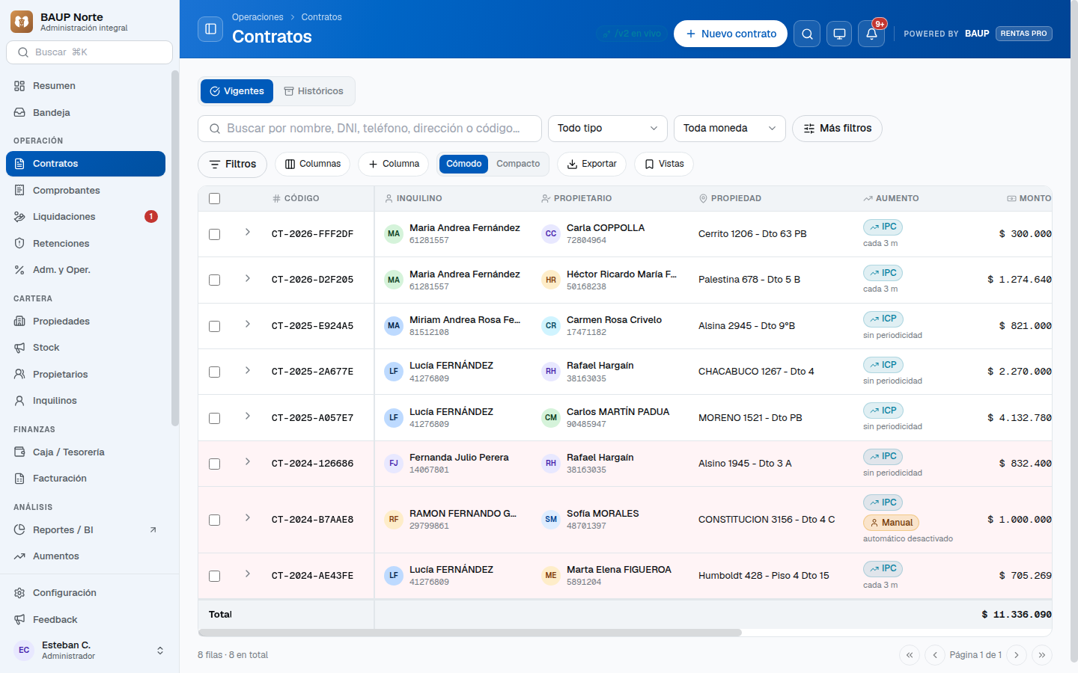Click the Nuevo contrato button

tap(731, 34)
